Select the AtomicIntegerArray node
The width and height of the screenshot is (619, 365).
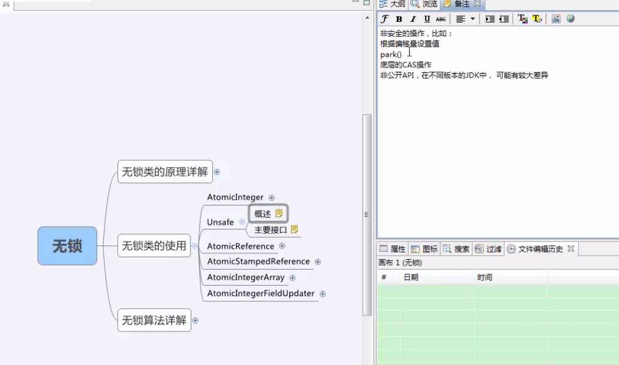click(246, 277)
